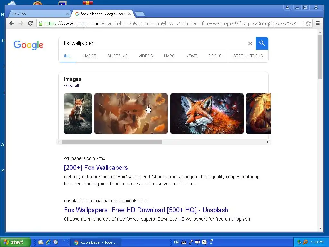Viewport: 329px width, 247px height.
Task: Click the wallpapers.com › fox breadcrumb
Action: 84,158
